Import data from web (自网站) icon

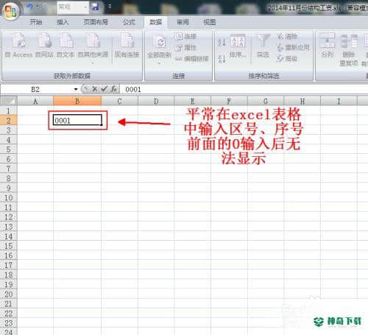pyautogui.click(x=44, y=40)
